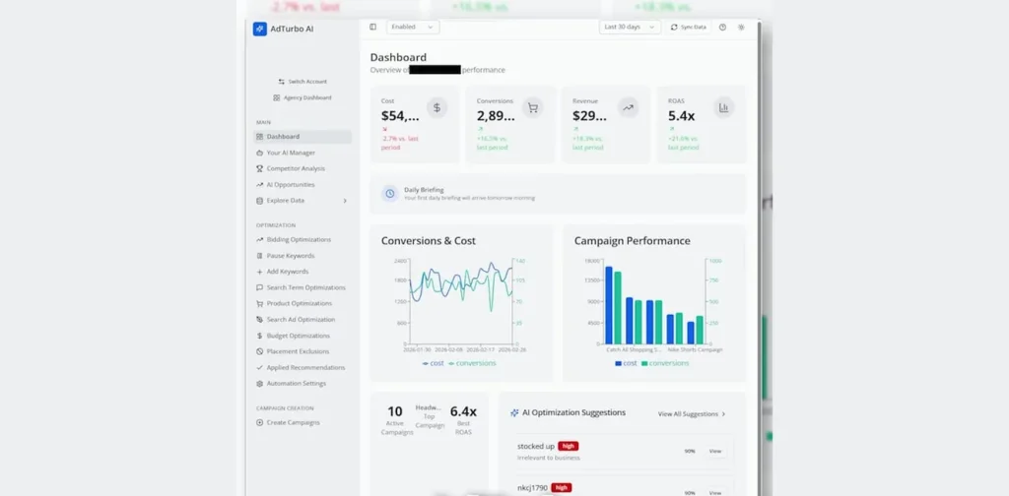
Task: Click the Applied Recommendations checkmark icon
Action: tap(259, 367)
